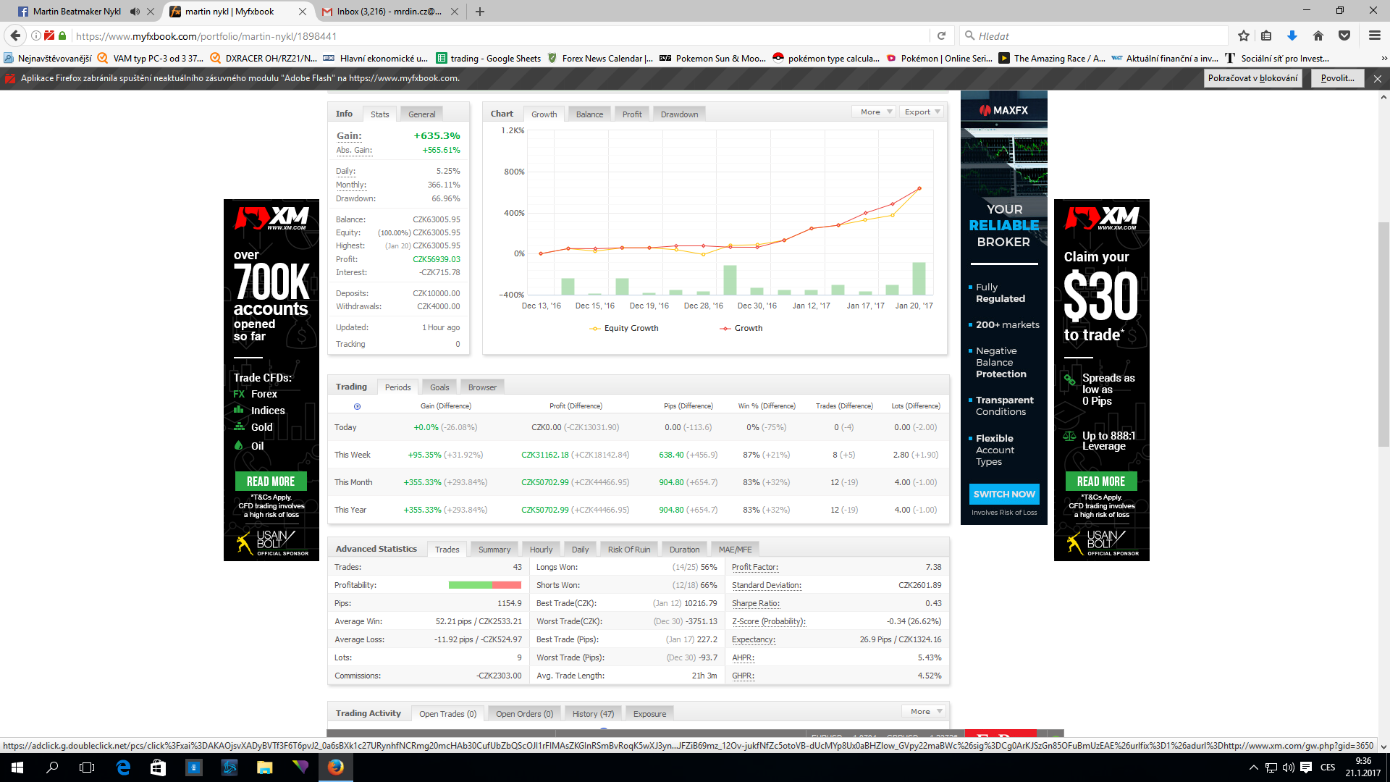Viewport: 1390px width, 782px height.
Task: Click SWITCH NOW on MAXFX ad
Action: (x=1004, y=495)
